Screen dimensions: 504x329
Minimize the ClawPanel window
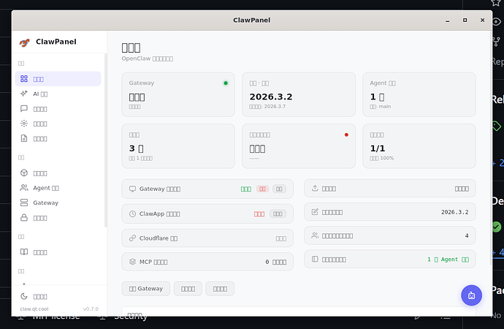click(448, 20)
